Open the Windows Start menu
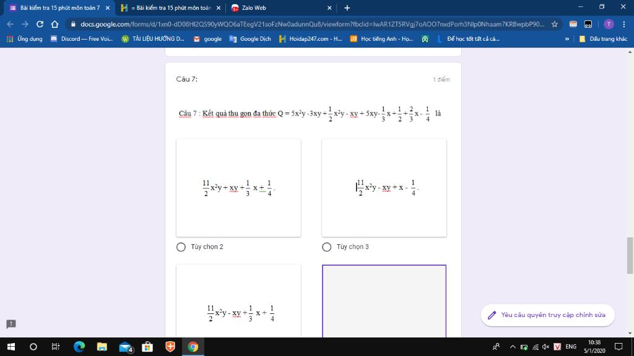The height and width of the screenshot is (356, 634). pyautogui.click(x=11, y=347)
